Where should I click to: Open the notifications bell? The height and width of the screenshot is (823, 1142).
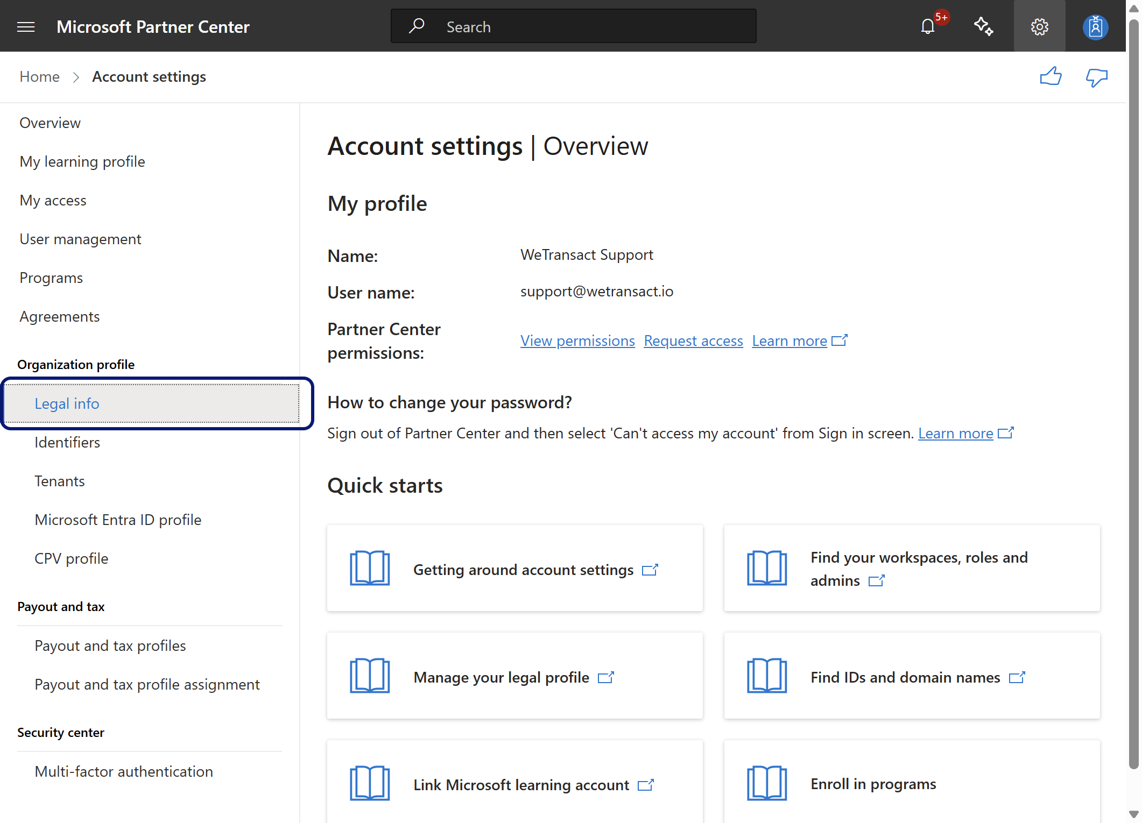[x=927, y=27]
